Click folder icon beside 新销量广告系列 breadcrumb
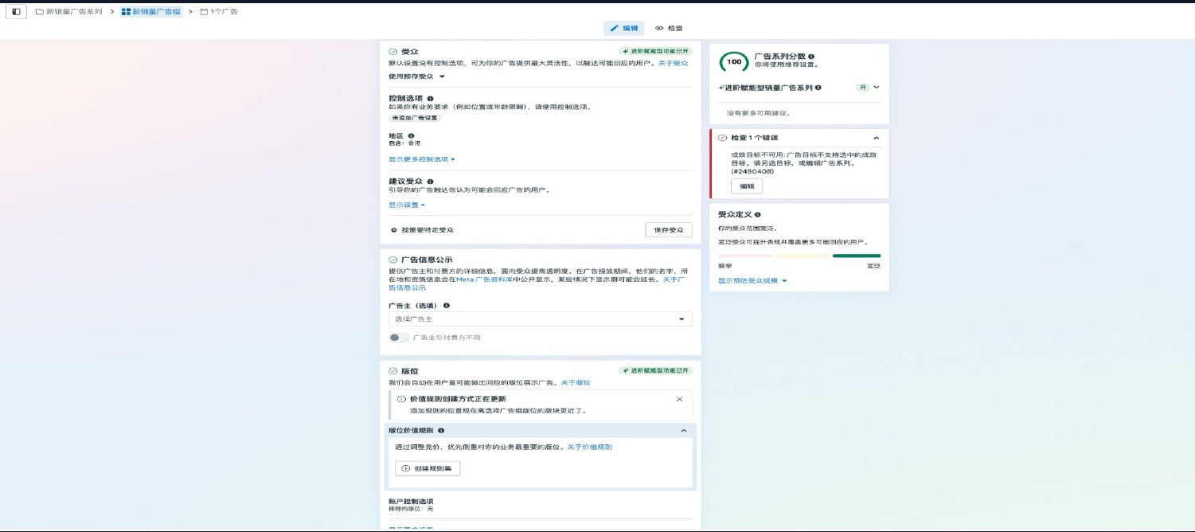The height and width of the screenshot is (532, 1195). [x=40, y=12]
